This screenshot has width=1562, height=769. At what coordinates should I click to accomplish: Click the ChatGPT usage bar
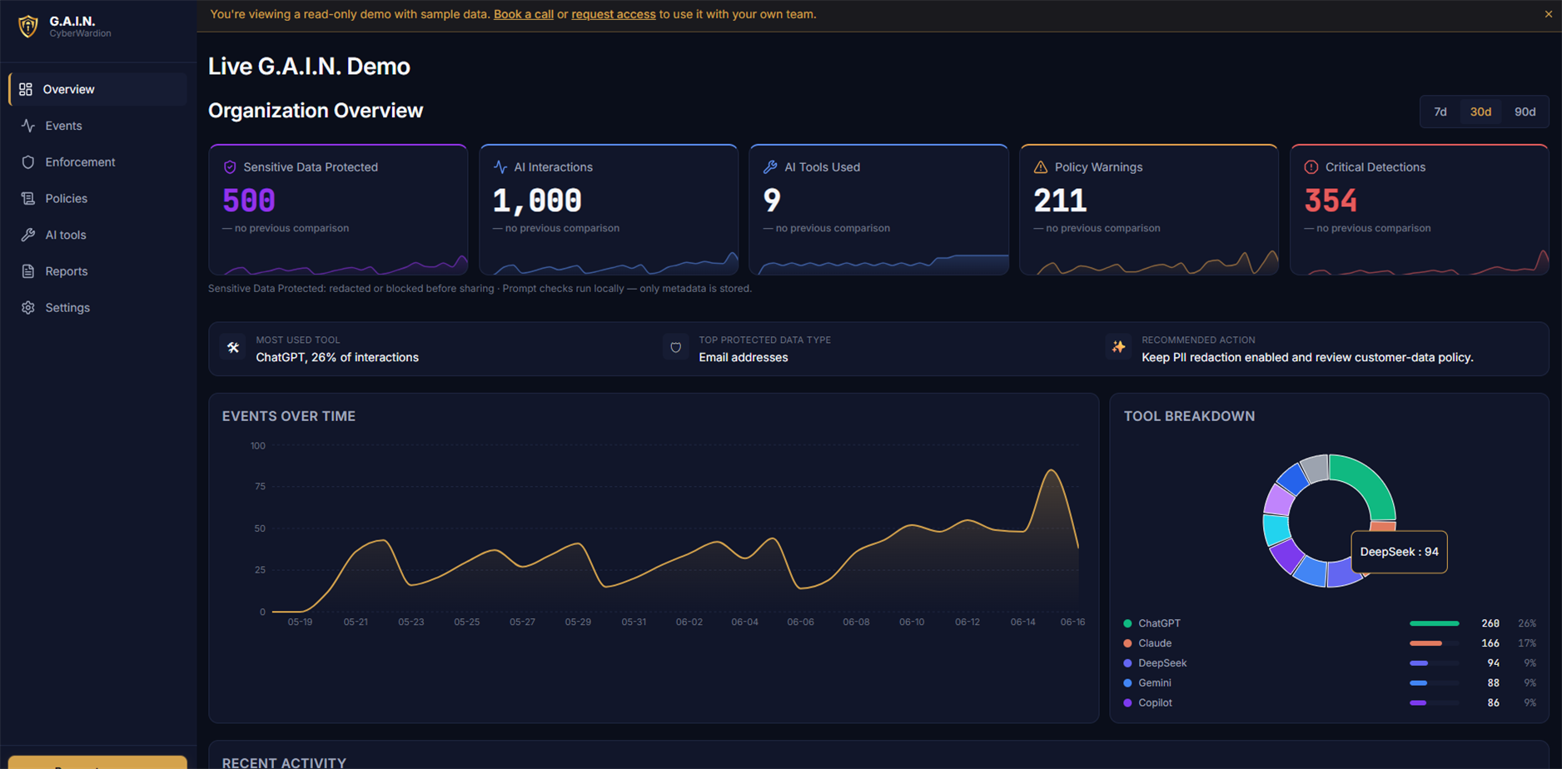pyautogui.click(x=1435, y=623)
